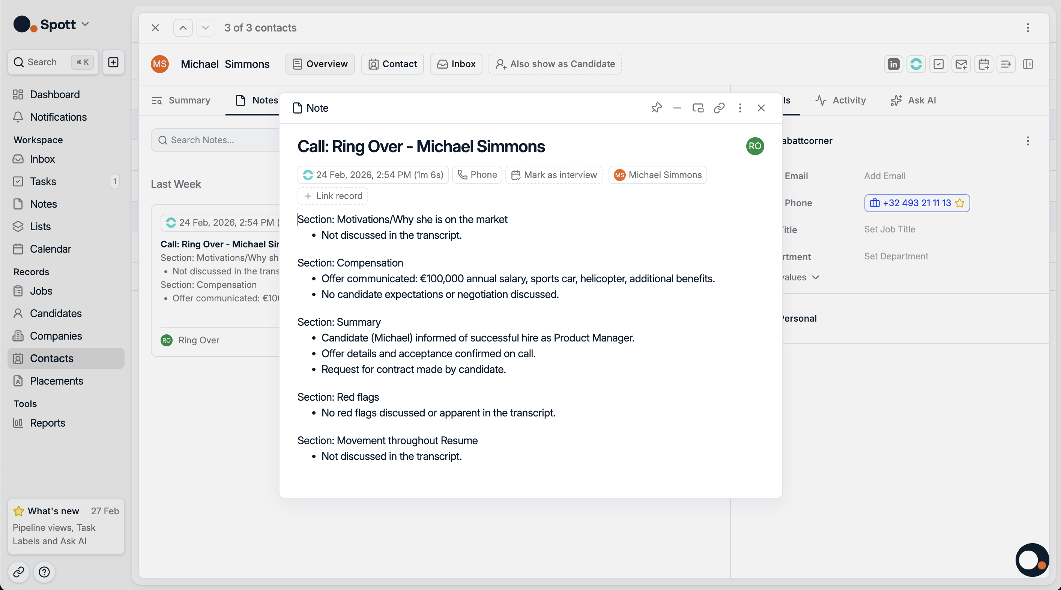The height and width of the screenshot is (590, 1061).
Task: Star the phone number as primary
Action: (x=960, y=203)
